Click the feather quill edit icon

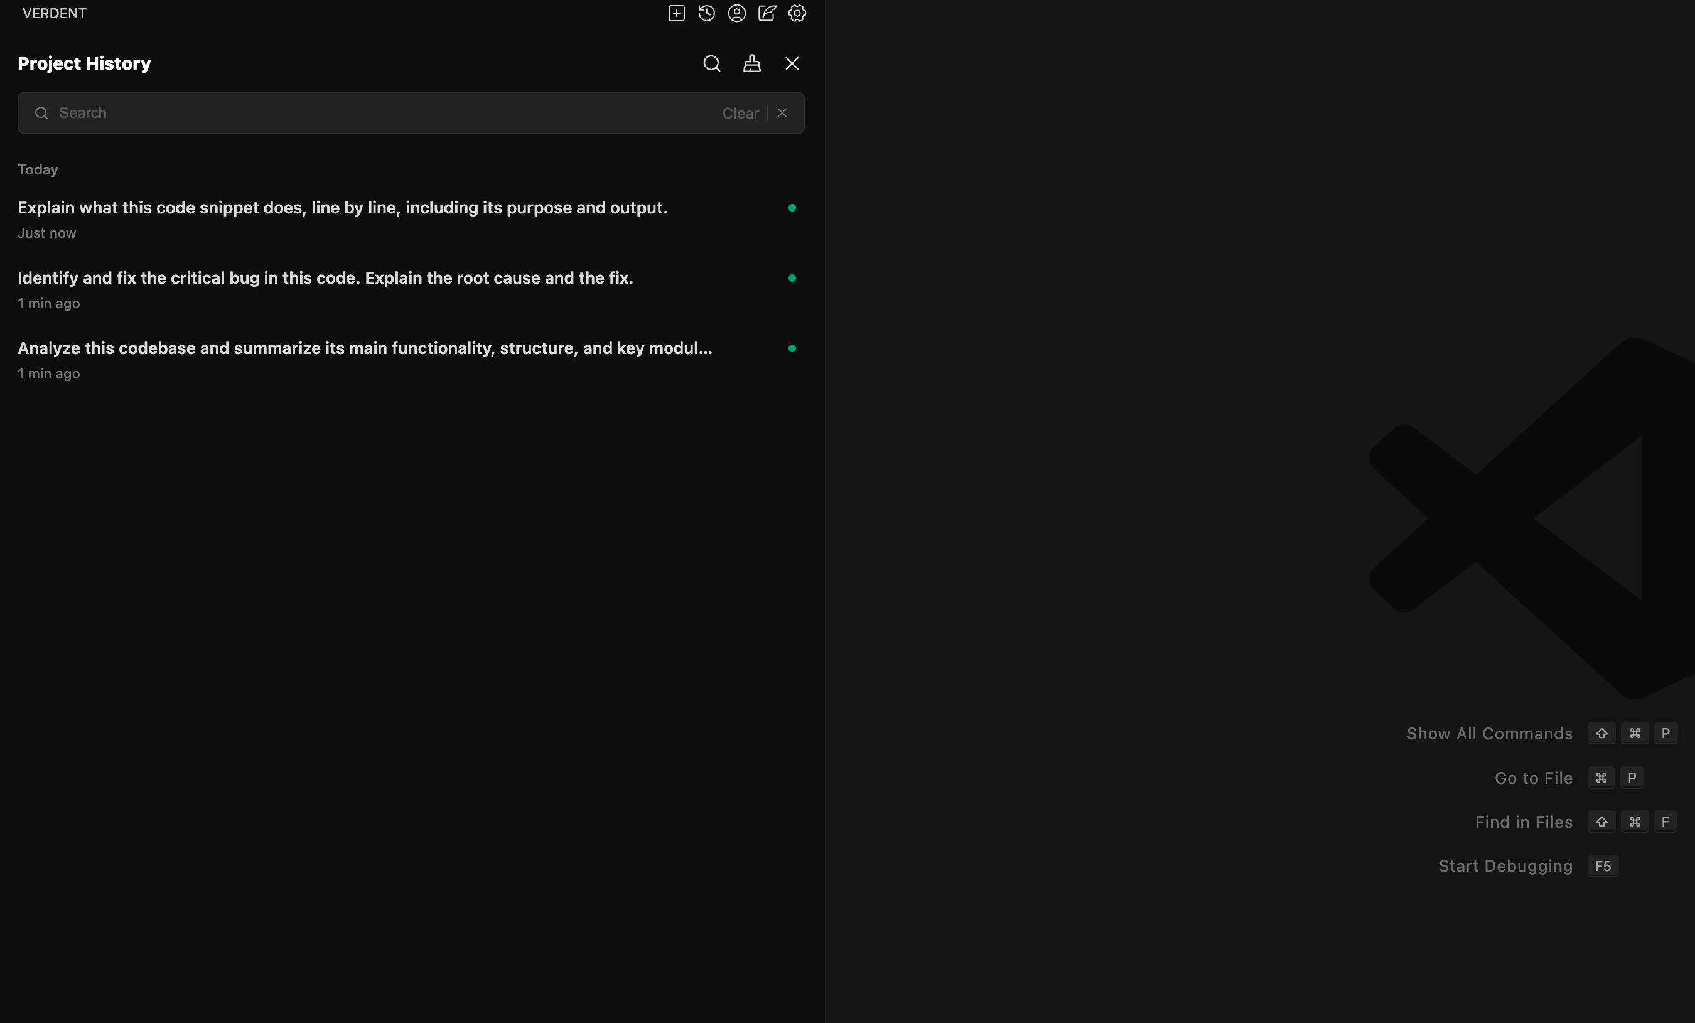point(767,13)
